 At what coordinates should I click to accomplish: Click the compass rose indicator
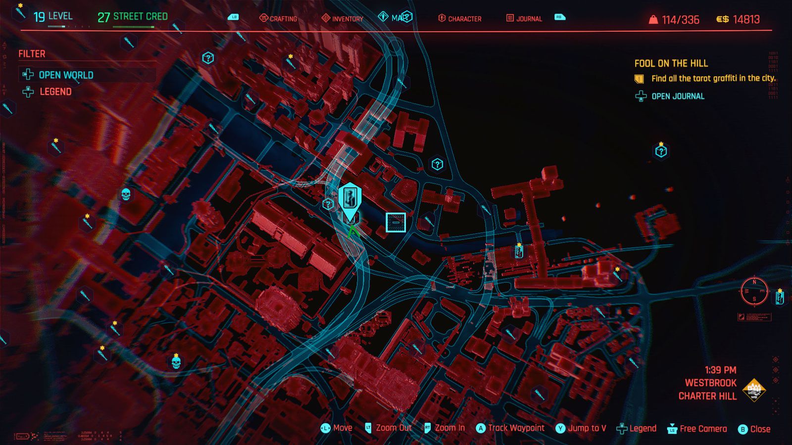[754, 291]
